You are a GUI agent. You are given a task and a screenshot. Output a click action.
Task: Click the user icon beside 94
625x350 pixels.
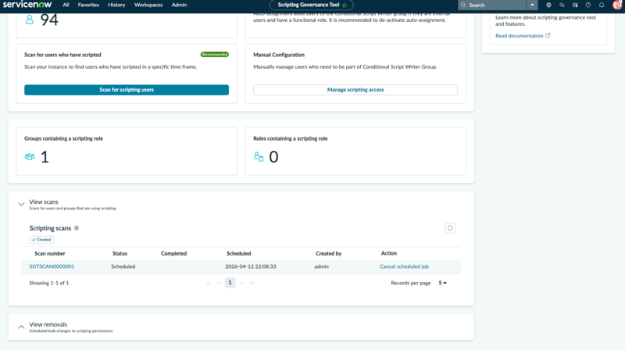30,20
